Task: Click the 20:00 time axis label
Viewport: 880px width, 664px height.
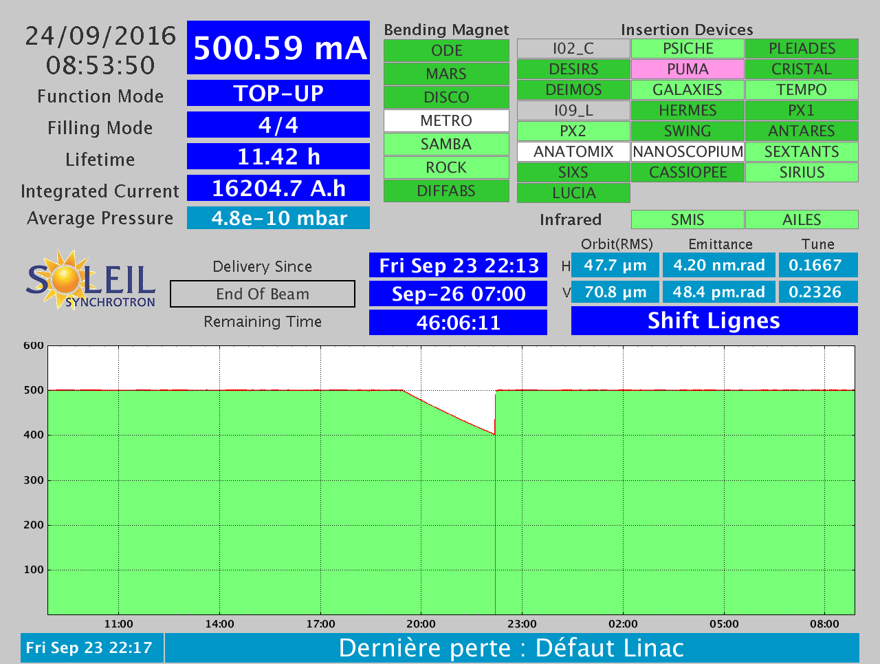Action: pos(421,624)
